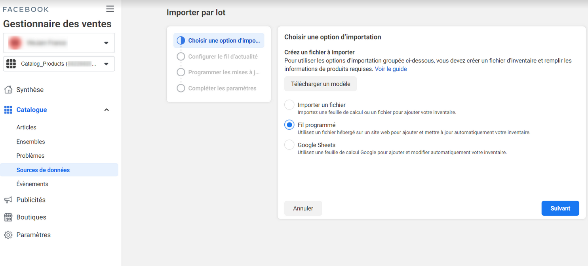Click the Annuler button

point(303,208)
